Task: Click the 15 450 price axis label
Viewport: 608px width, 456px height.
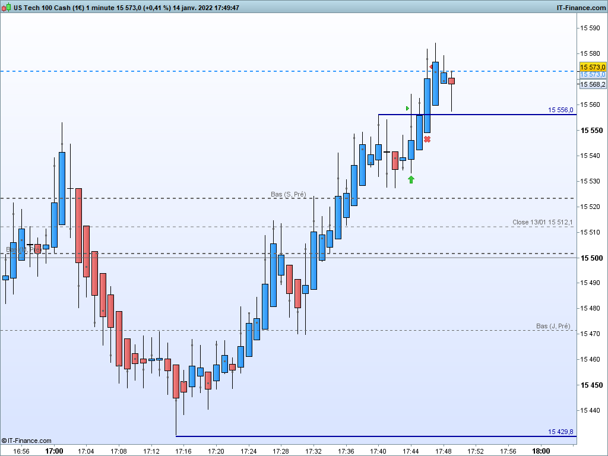Action: tap(591, 385)
